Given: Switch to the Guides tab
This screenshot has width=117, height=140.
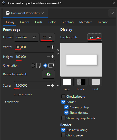Looking at the screenshot, I should (25, 22).
